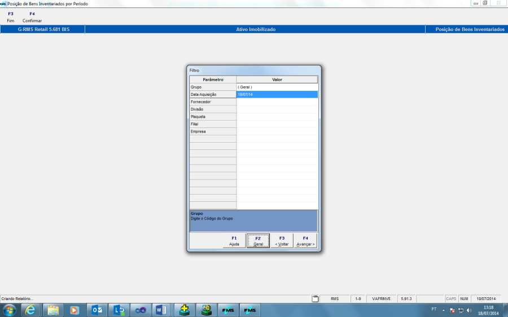The width and height of the screenshot is (508, 317).
Task: Open the Windows Start menu
Action: coord(9,310)
